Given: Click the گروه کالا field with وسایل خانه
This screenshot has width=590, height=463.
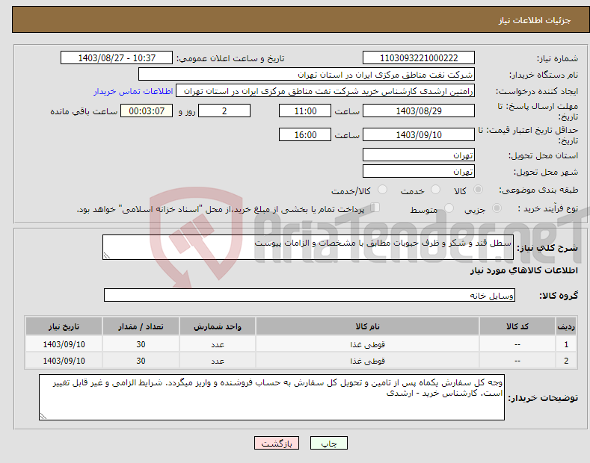Looking at the screenshot, I should click(310, 296).
